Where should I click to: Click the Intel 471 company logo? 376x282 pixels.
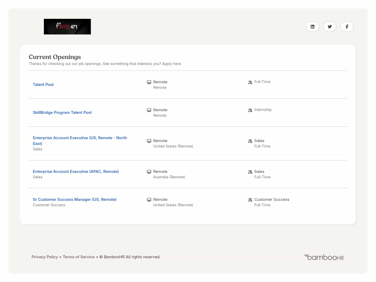coord(67,26)
